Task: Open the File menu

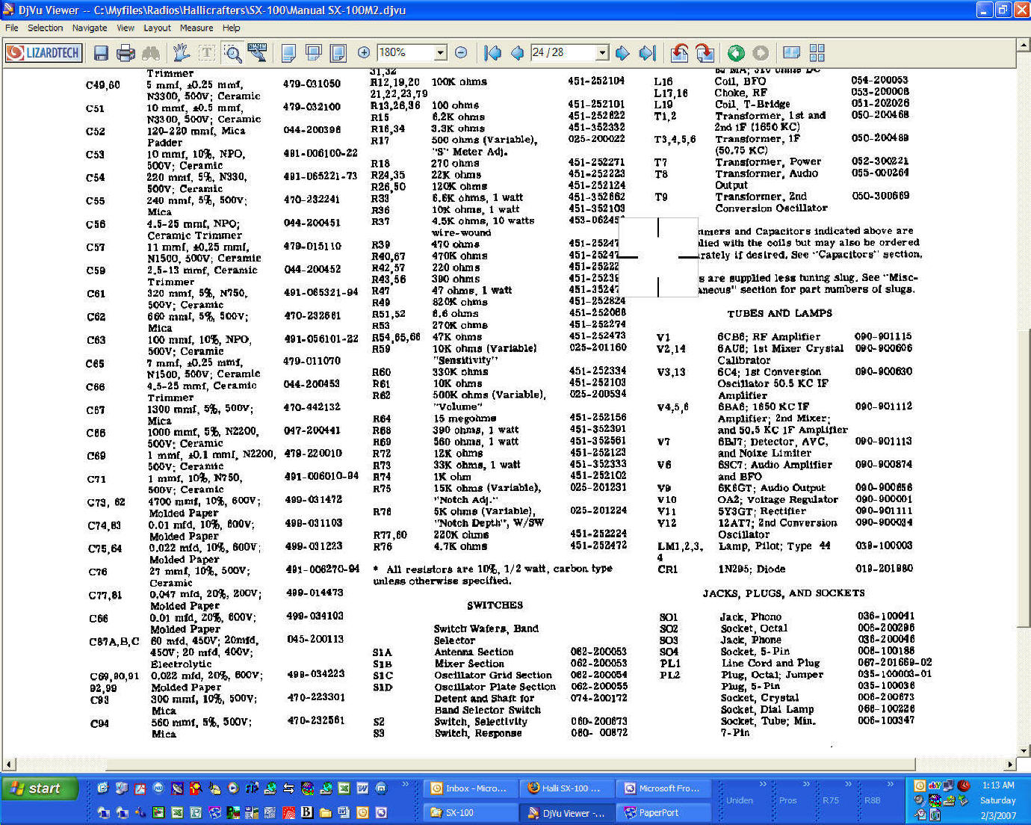Action: 12,28
